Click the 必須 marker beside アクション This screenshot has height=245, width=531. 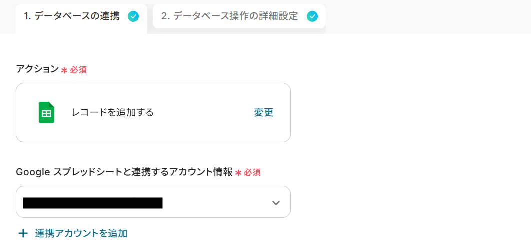coord(78,70)
